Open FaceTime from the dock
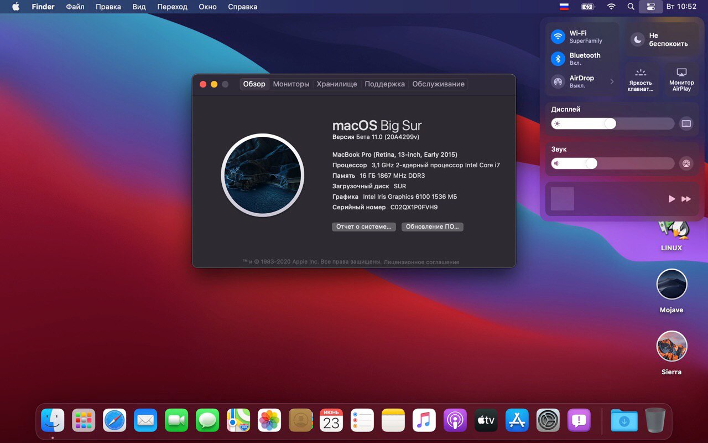Viewport: 708px width, 443px height. click(176, 421)
